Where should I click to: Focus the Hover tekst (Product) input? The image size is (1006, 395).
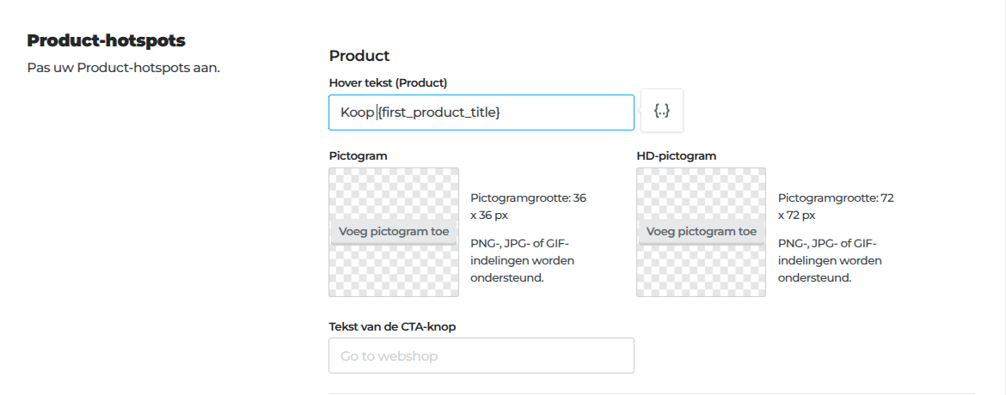coord(482,112)
